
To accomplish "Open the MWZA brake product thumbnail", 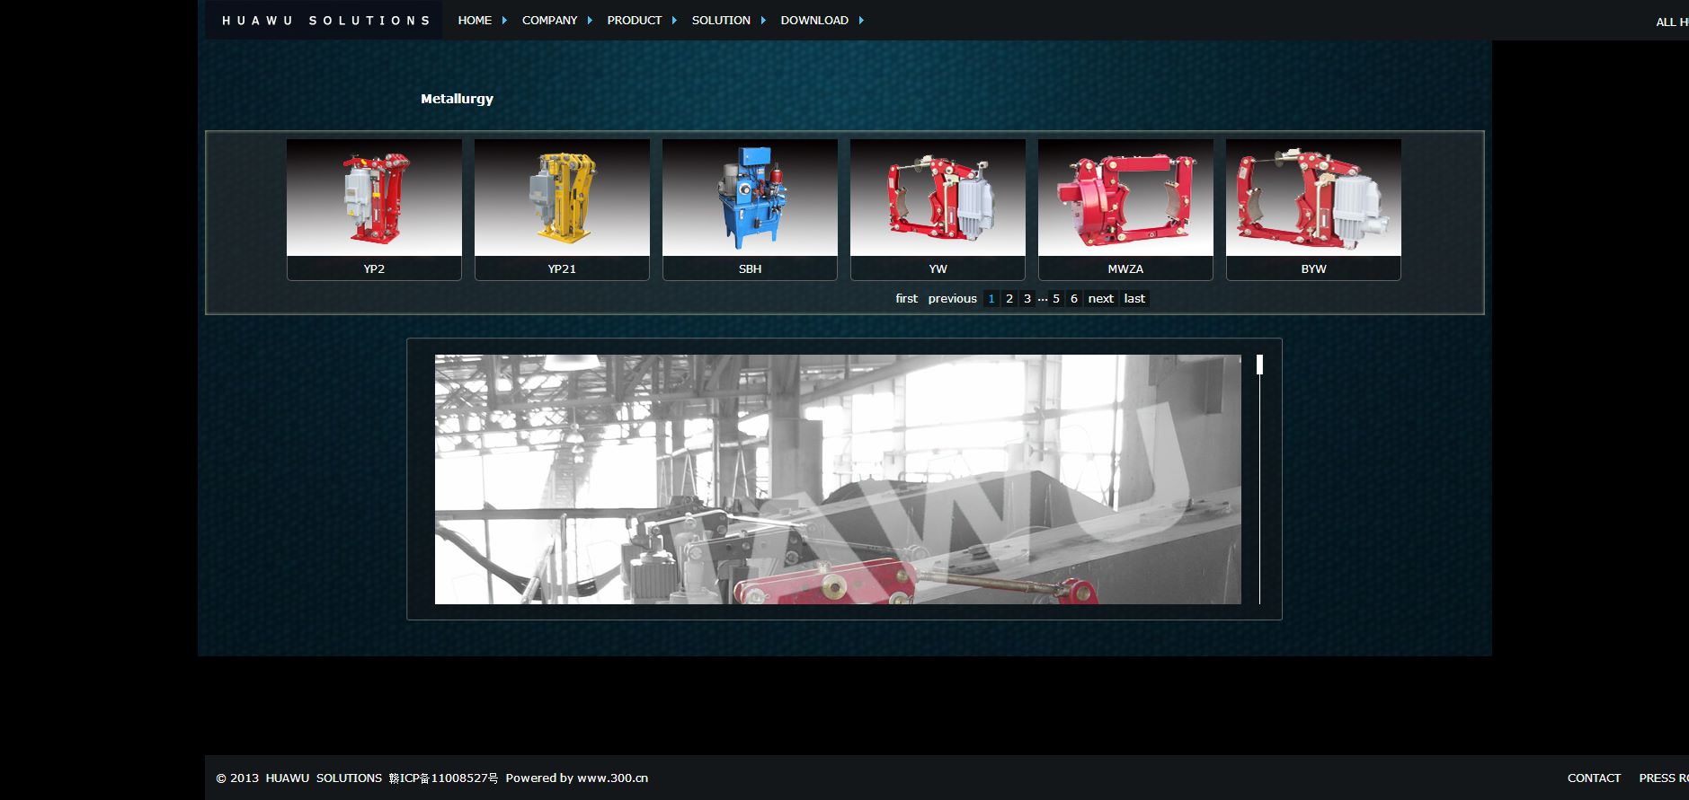I will 1125,198.
